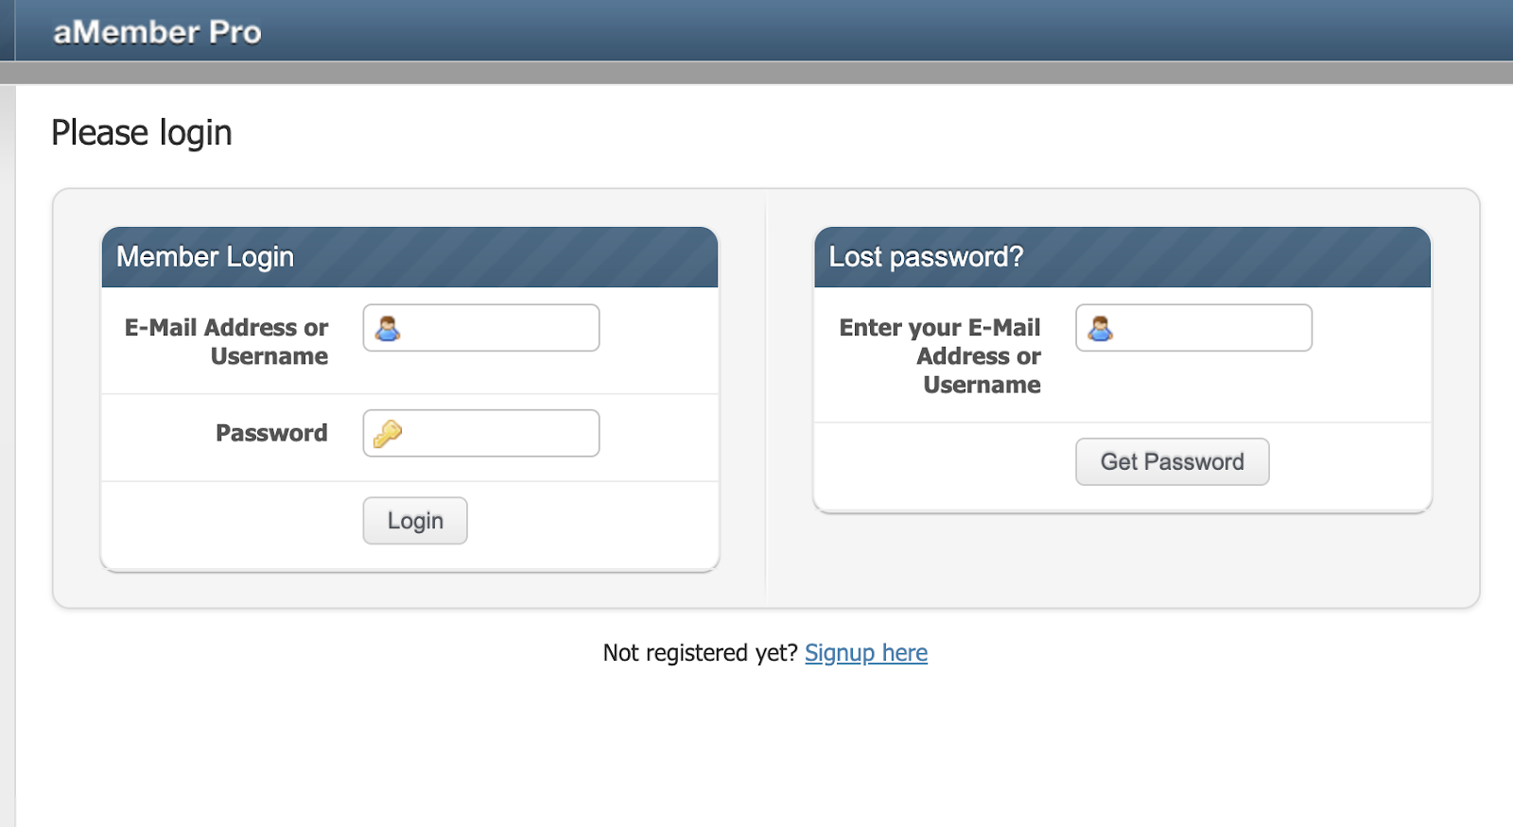Click the "E-Mail Address or Username" login label
This screenshot has width=1513, height=827.
(x=227, y=341)
